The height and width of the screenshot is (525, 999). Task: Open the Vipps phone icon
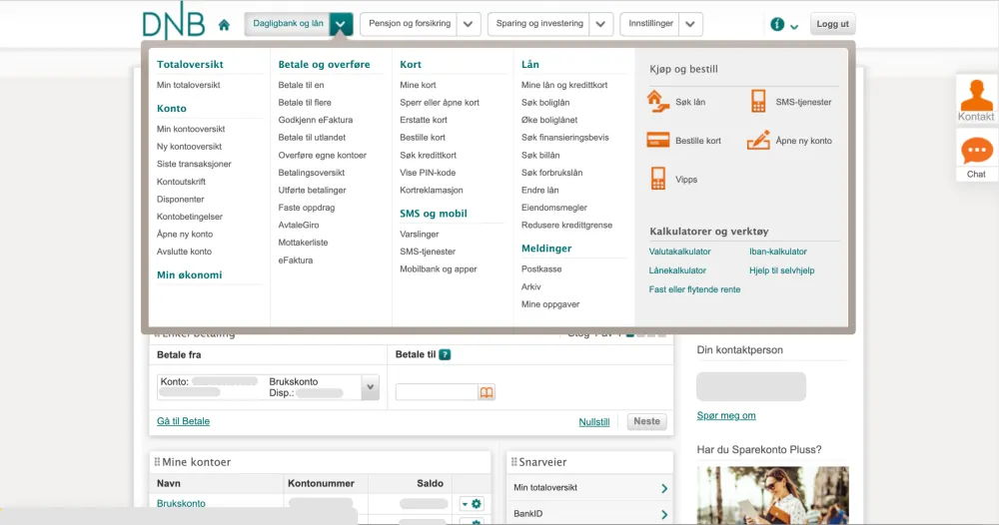click(657, 179)
